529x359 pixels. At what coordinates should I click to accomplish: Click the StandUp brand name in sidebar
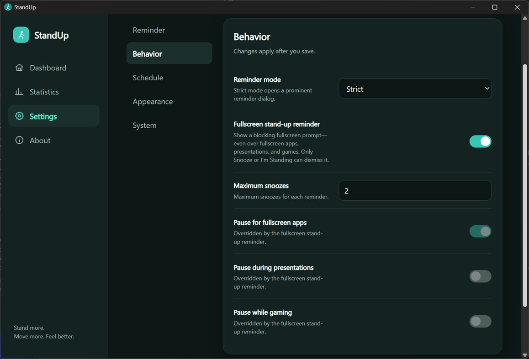coord(51,36)
